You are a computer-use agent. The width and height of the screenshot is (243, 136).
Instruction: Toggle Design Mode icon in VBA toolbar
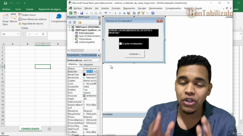129,13
